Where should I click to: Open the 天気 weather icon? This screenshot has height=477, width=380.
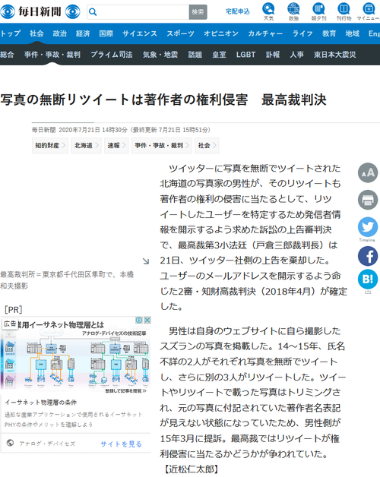point(268,11)
